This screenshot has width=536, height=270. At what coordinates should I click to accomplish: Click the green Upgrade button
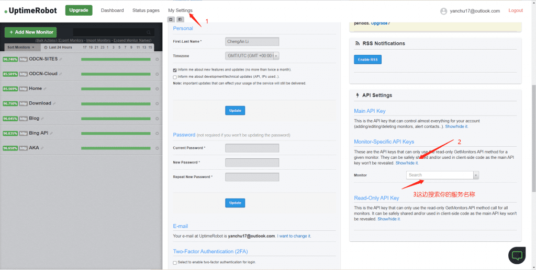[x=79, y=10]
